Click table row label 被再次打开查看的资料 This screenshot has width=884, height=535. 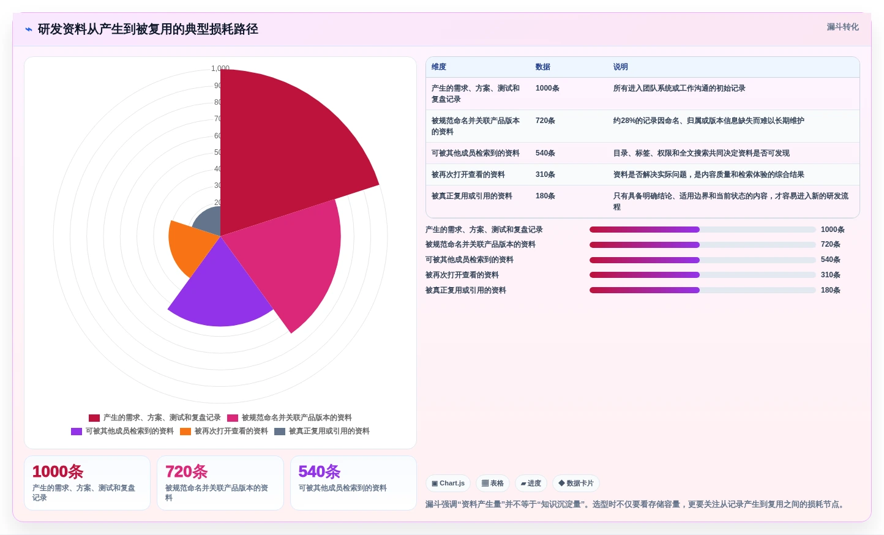468,174
